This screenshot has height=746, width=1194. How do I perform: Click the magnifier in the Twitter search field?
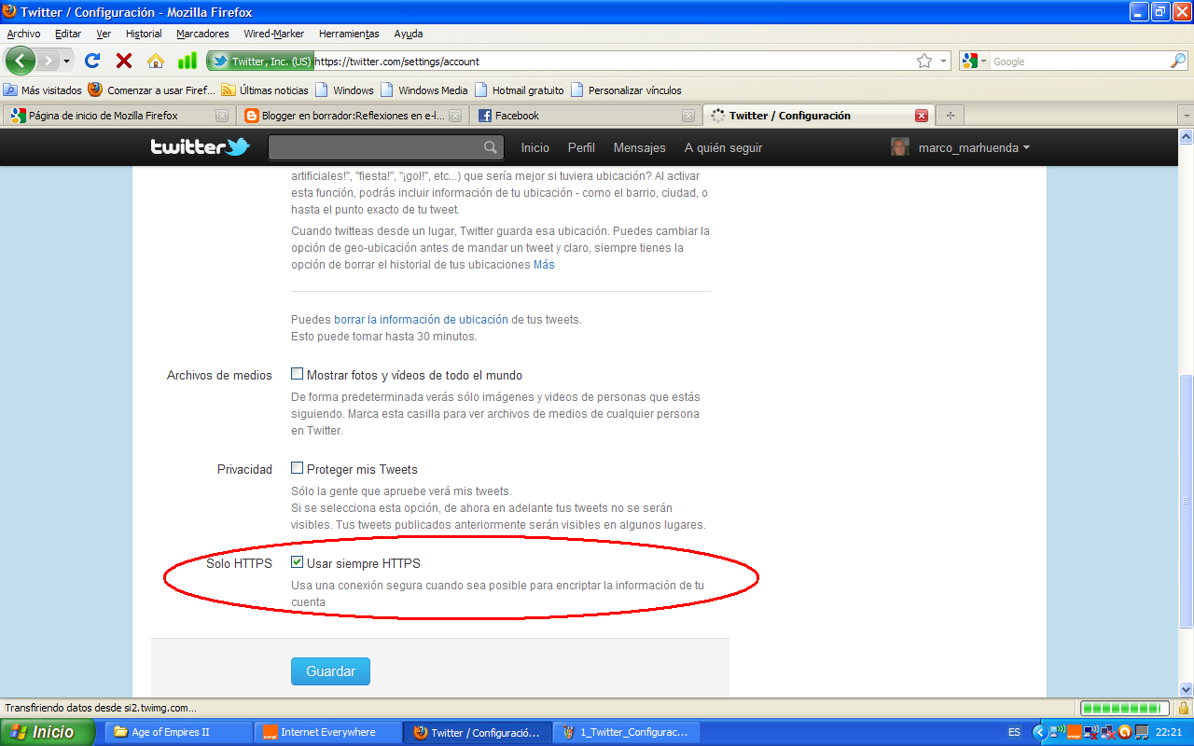point(491,147)
